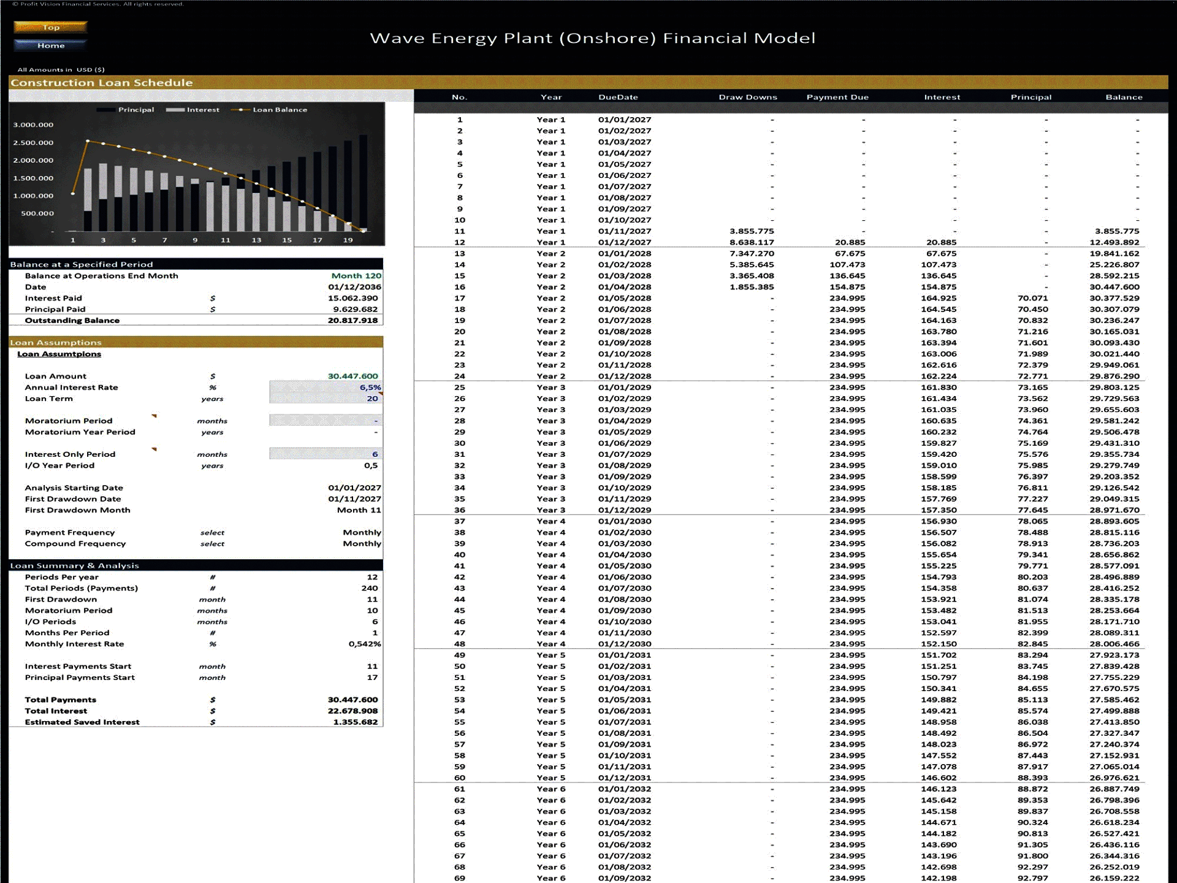Select Total Interest value 22.678.908
Screen dimensions: 1177x883
pyautogui.click(x=353, y=711)
